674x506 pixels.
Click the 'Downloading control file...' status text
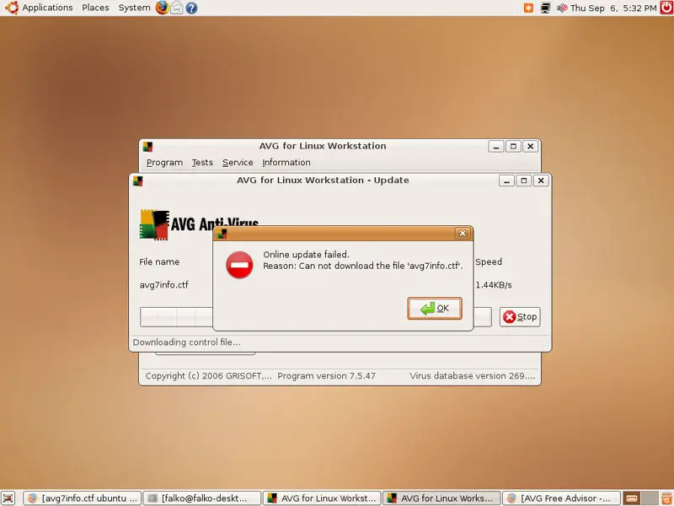click(186, 342)
